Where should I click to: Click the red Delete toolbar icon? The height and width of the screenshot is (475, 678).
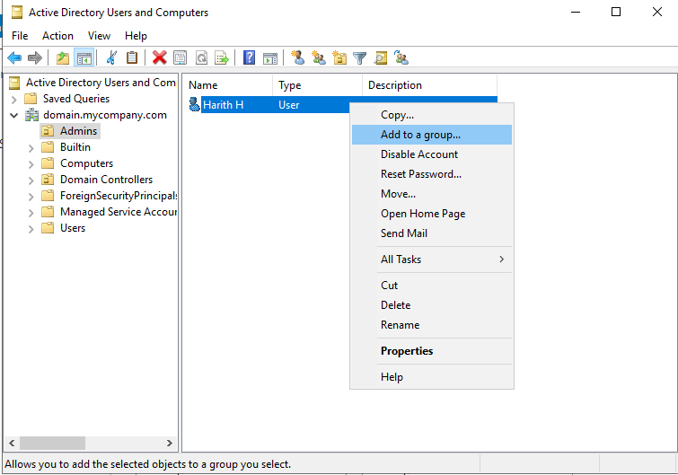159,58
